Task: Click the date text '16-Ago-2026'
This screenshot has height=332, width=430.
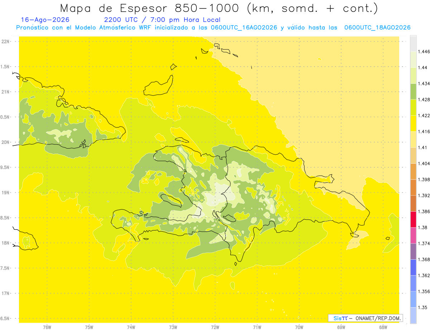Action: click(x=45, y=20)
